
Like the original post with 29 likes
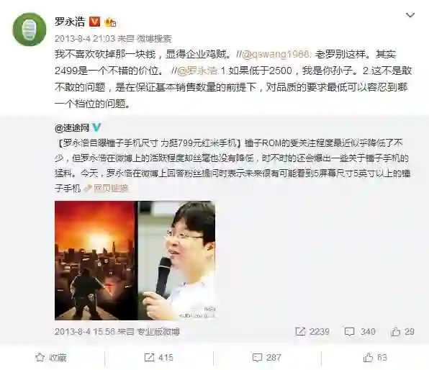pos(402,332)
